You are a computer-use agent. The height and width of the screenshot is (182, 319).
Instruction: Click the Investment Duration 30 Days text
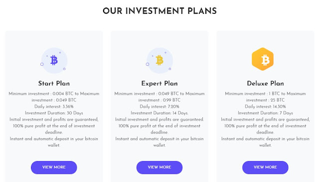[x=54, y=113]
